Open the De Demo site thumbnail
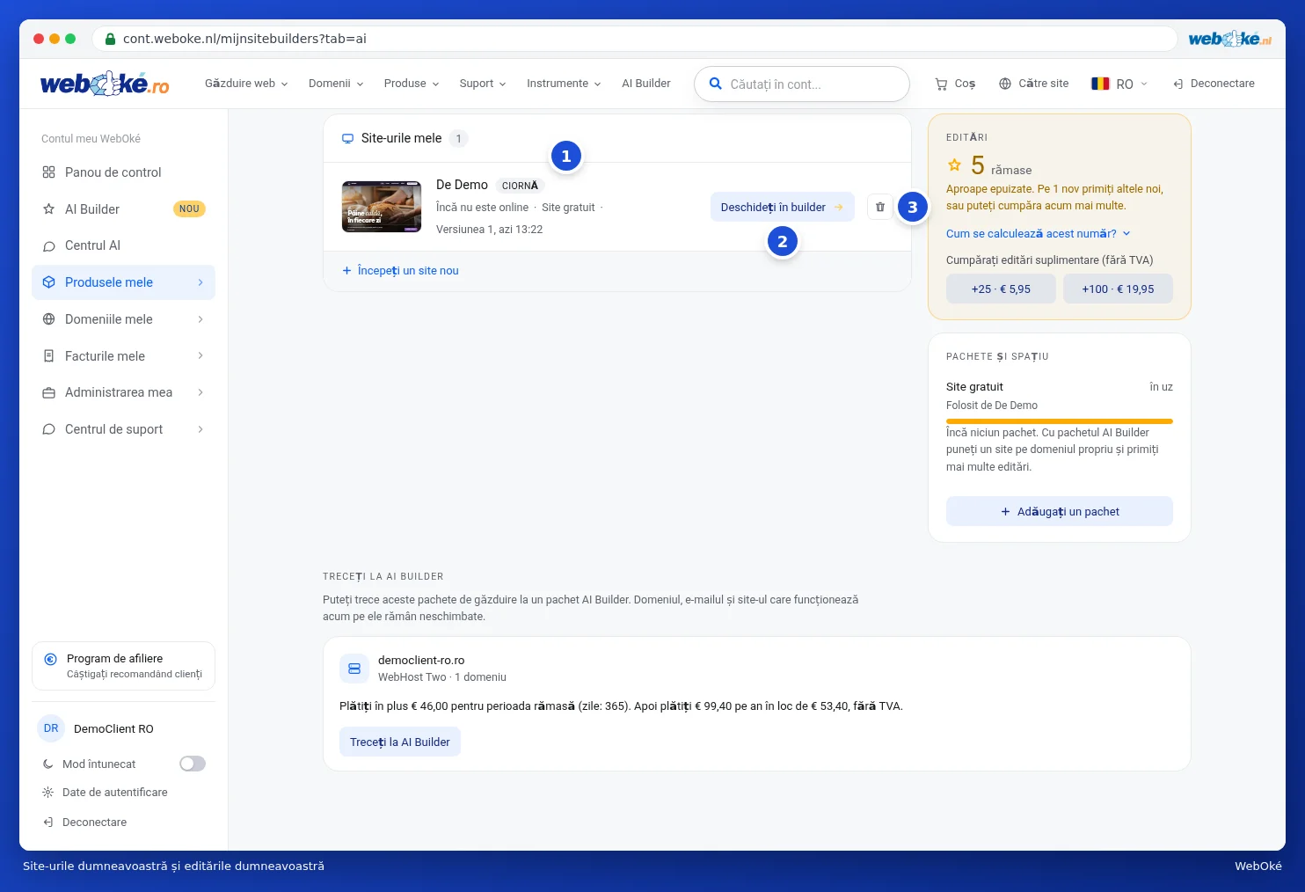 [x=382, y=207]
